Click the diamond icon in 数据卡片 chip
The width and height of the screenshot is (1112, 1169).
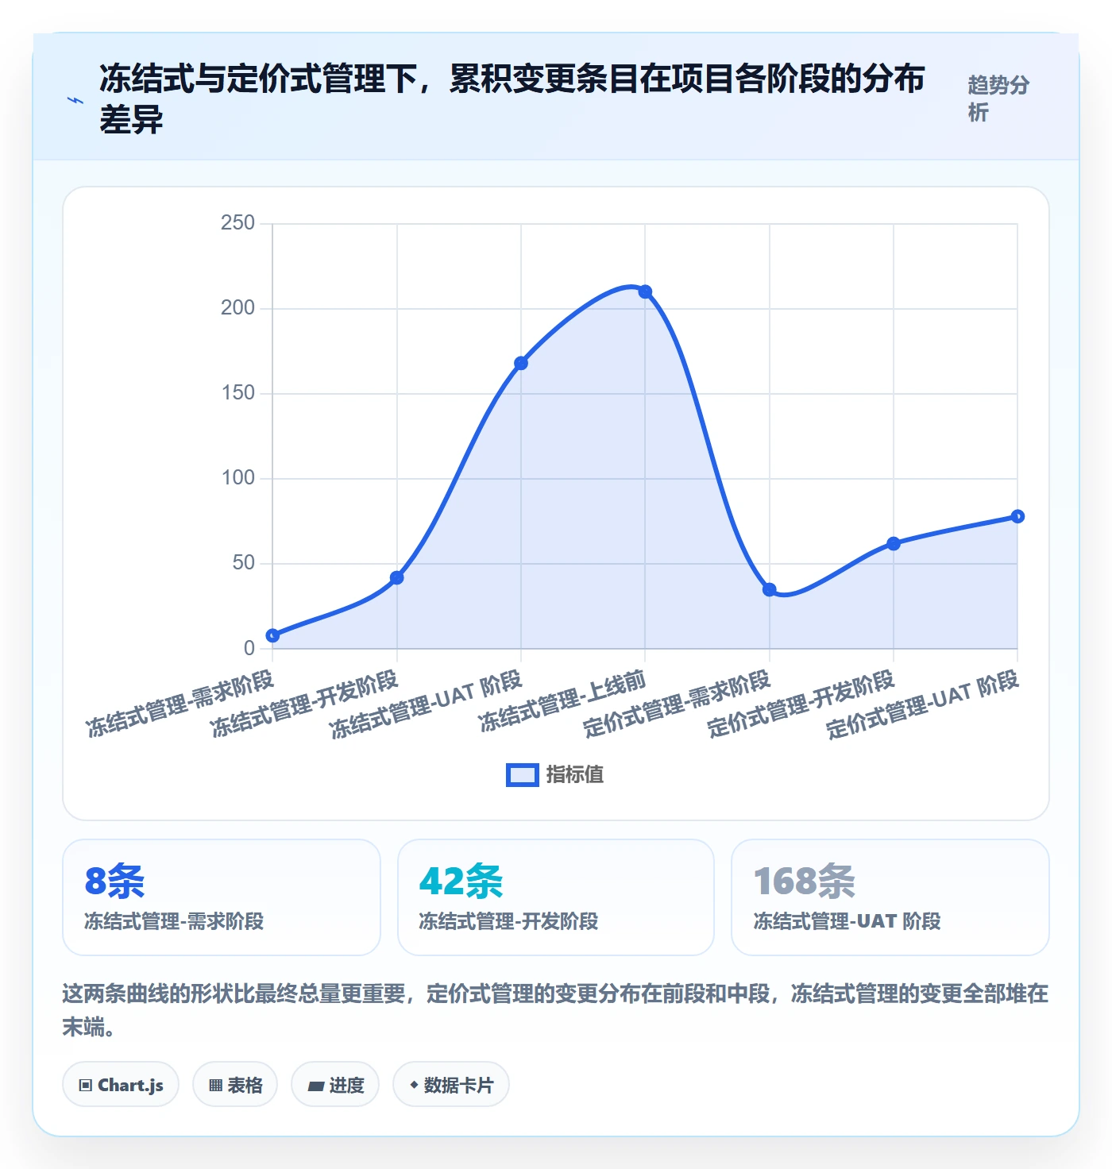(x=414, y=1085)
